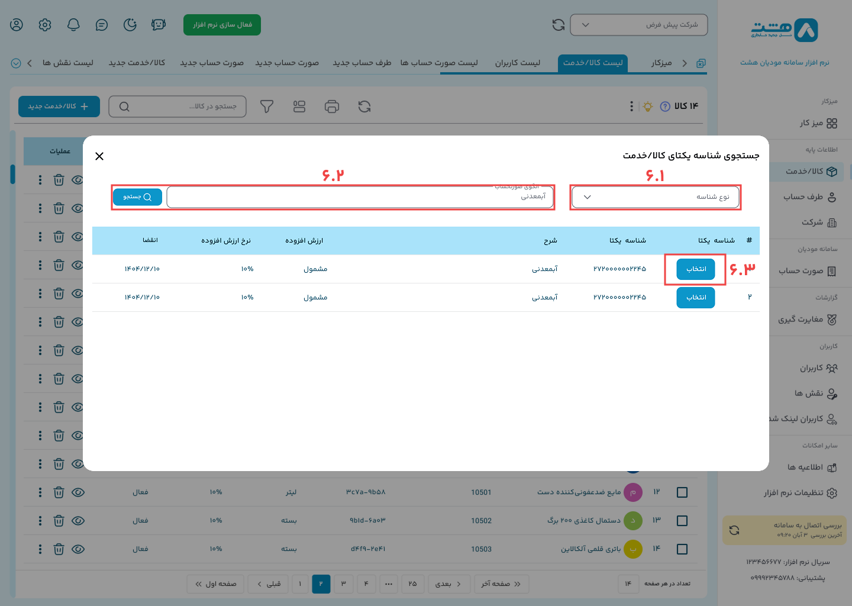Open user profile icon in header
The width and height of the screenshot is (852, 606).
click(17, 25)
